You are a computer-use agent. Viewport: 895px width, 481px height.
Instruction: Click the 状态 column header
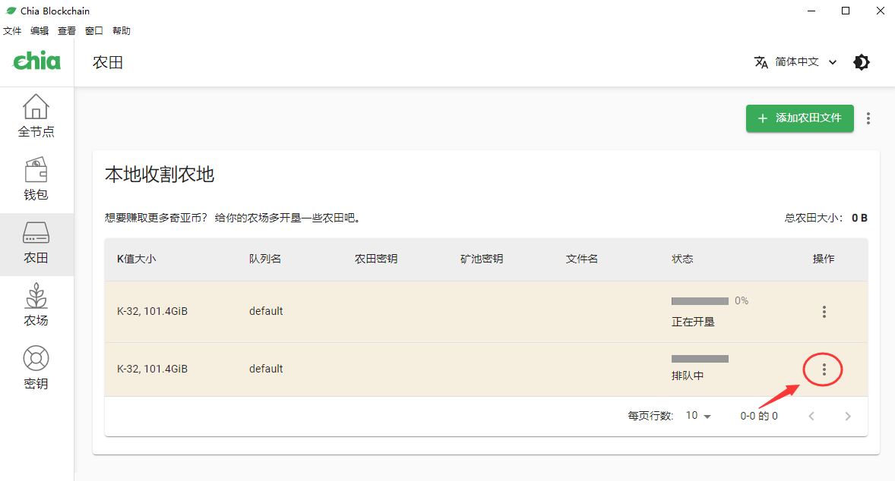[682, 259]
